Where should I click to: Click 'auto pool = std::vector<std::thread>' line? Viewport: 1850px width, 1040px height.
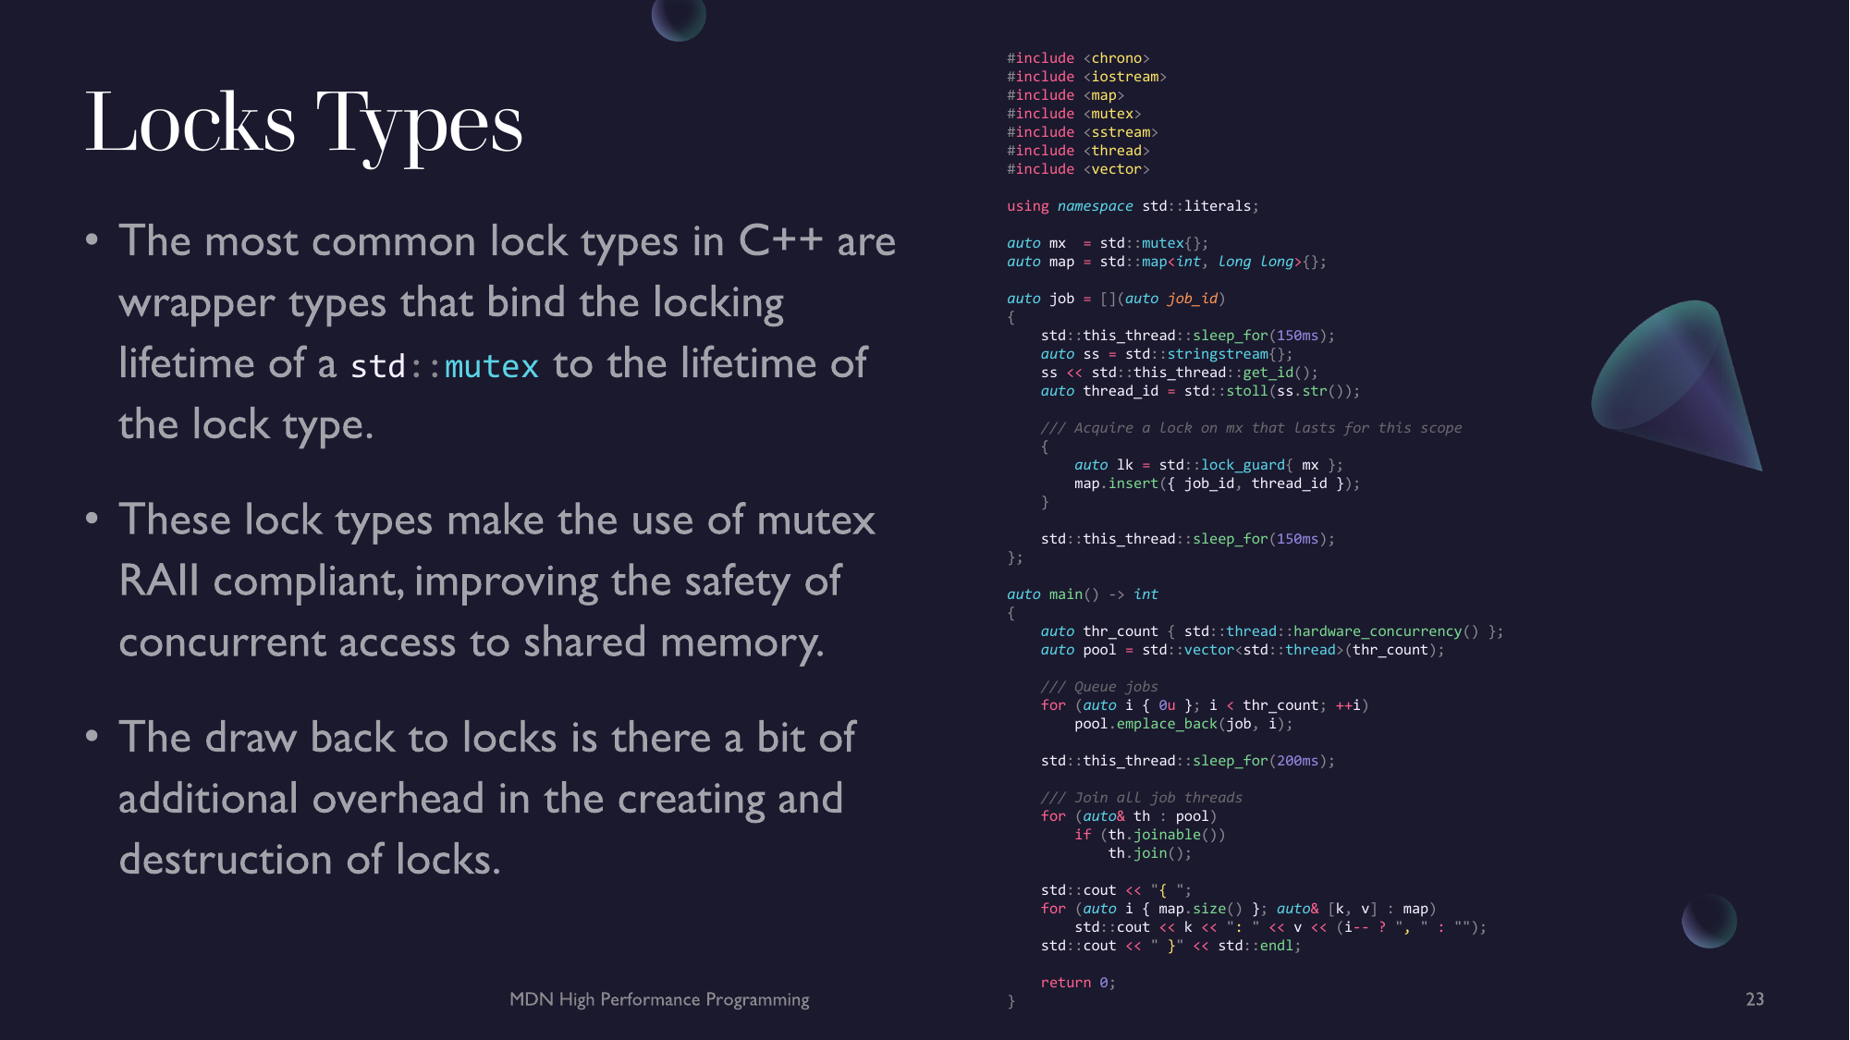[1242, 650]
